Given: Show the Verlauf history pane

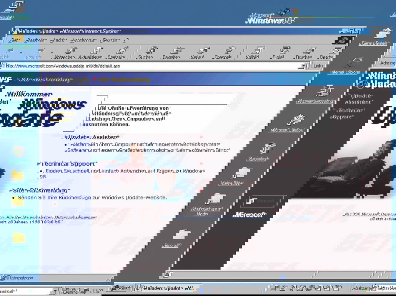Looking at the screenshot, I should 197,53.
